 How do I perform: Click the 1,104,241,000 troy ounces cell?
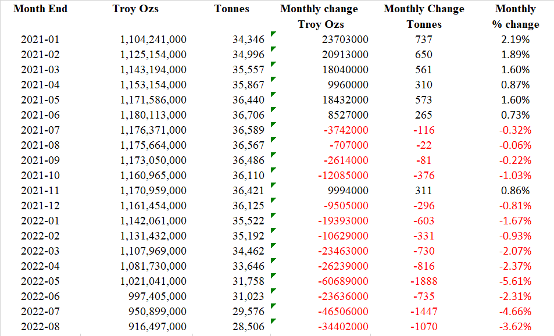[153, 40]
